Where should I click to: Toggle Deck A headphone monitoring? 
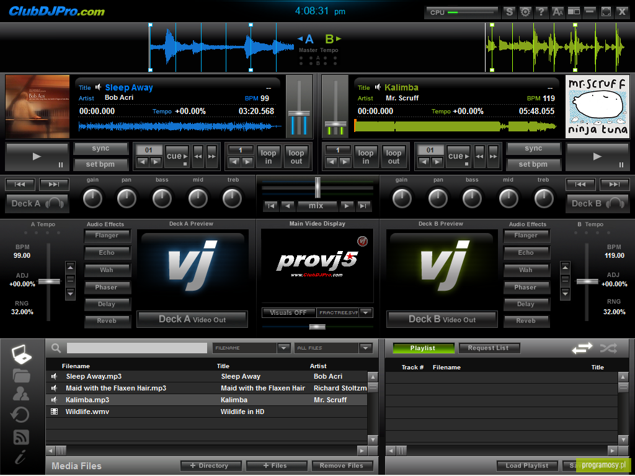tap(37, 203)
